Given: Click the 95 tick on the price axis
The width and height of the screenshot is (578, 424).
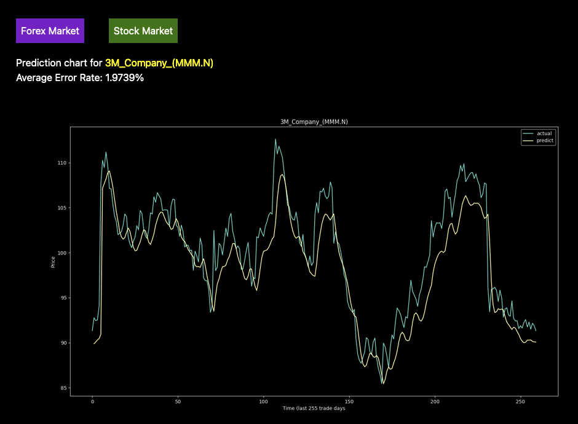Looking at the screenshot, I should click(x=62, y=298).
